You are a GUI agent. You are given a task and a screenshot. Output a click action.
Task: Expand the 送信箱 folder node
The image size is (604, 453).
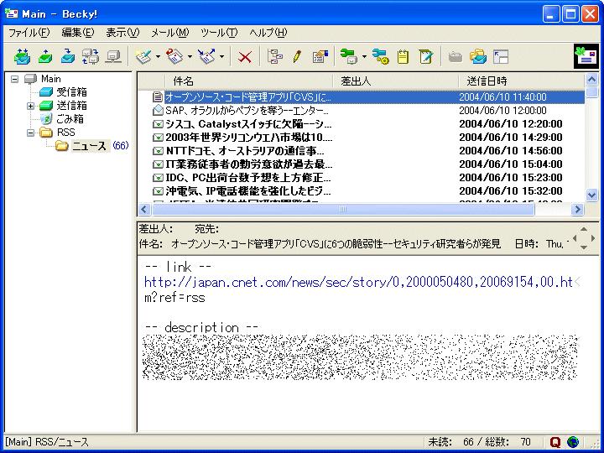[x=30, y=106]
